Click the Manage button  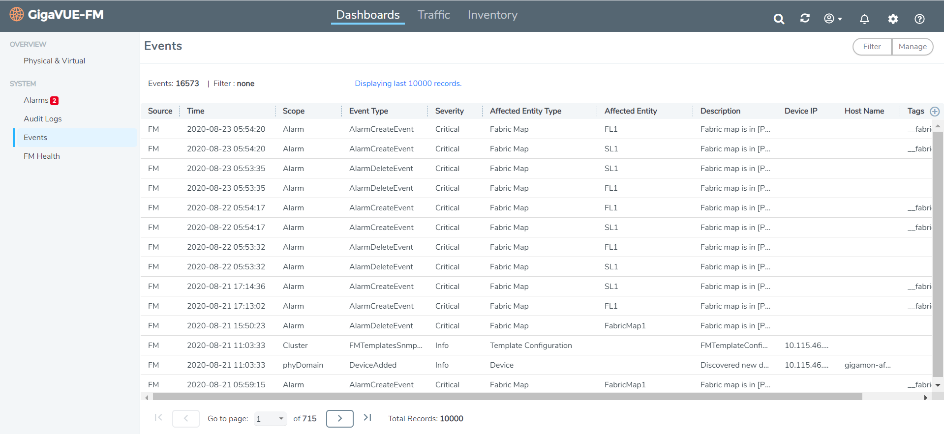click(x=913, y=47)
